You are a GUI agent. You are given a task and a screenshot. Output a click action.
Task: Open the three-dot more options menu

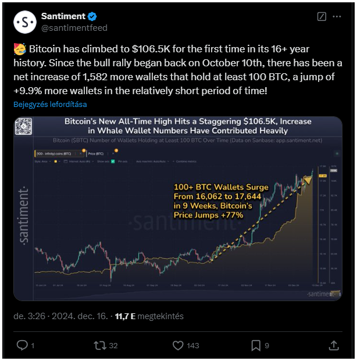(337, 17)
